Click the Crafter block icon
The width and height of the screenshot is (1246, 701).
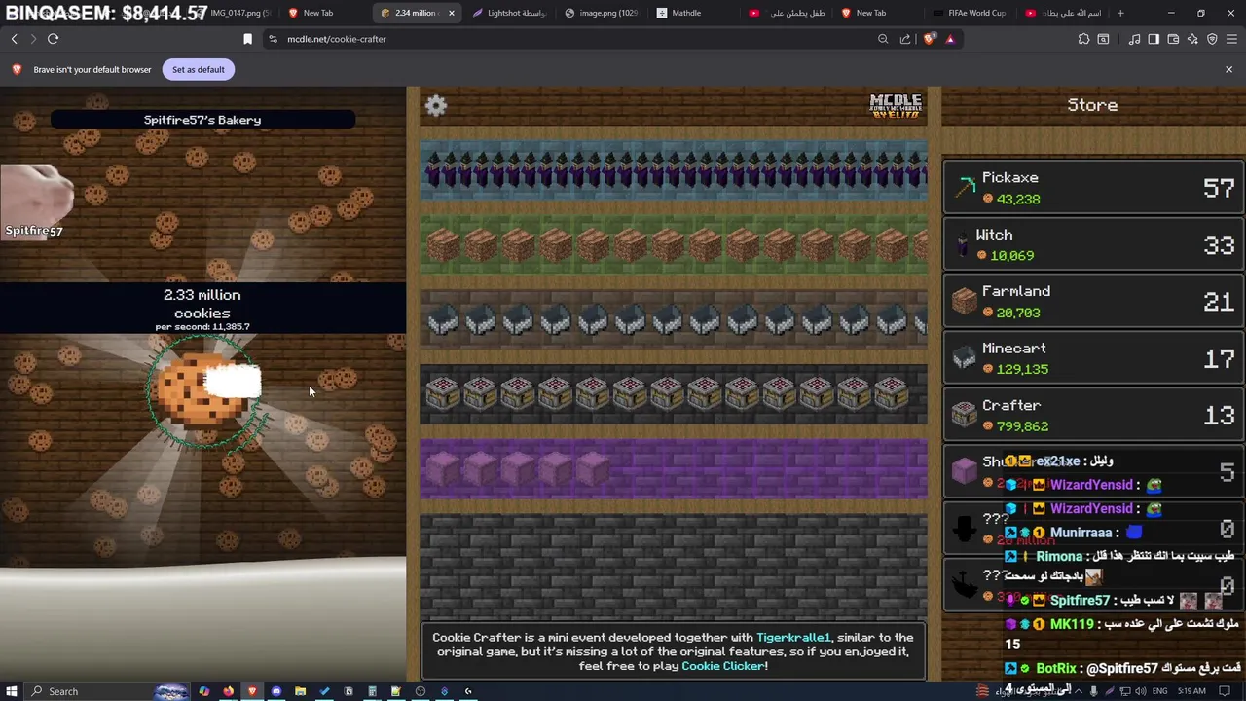coord(964,416)
